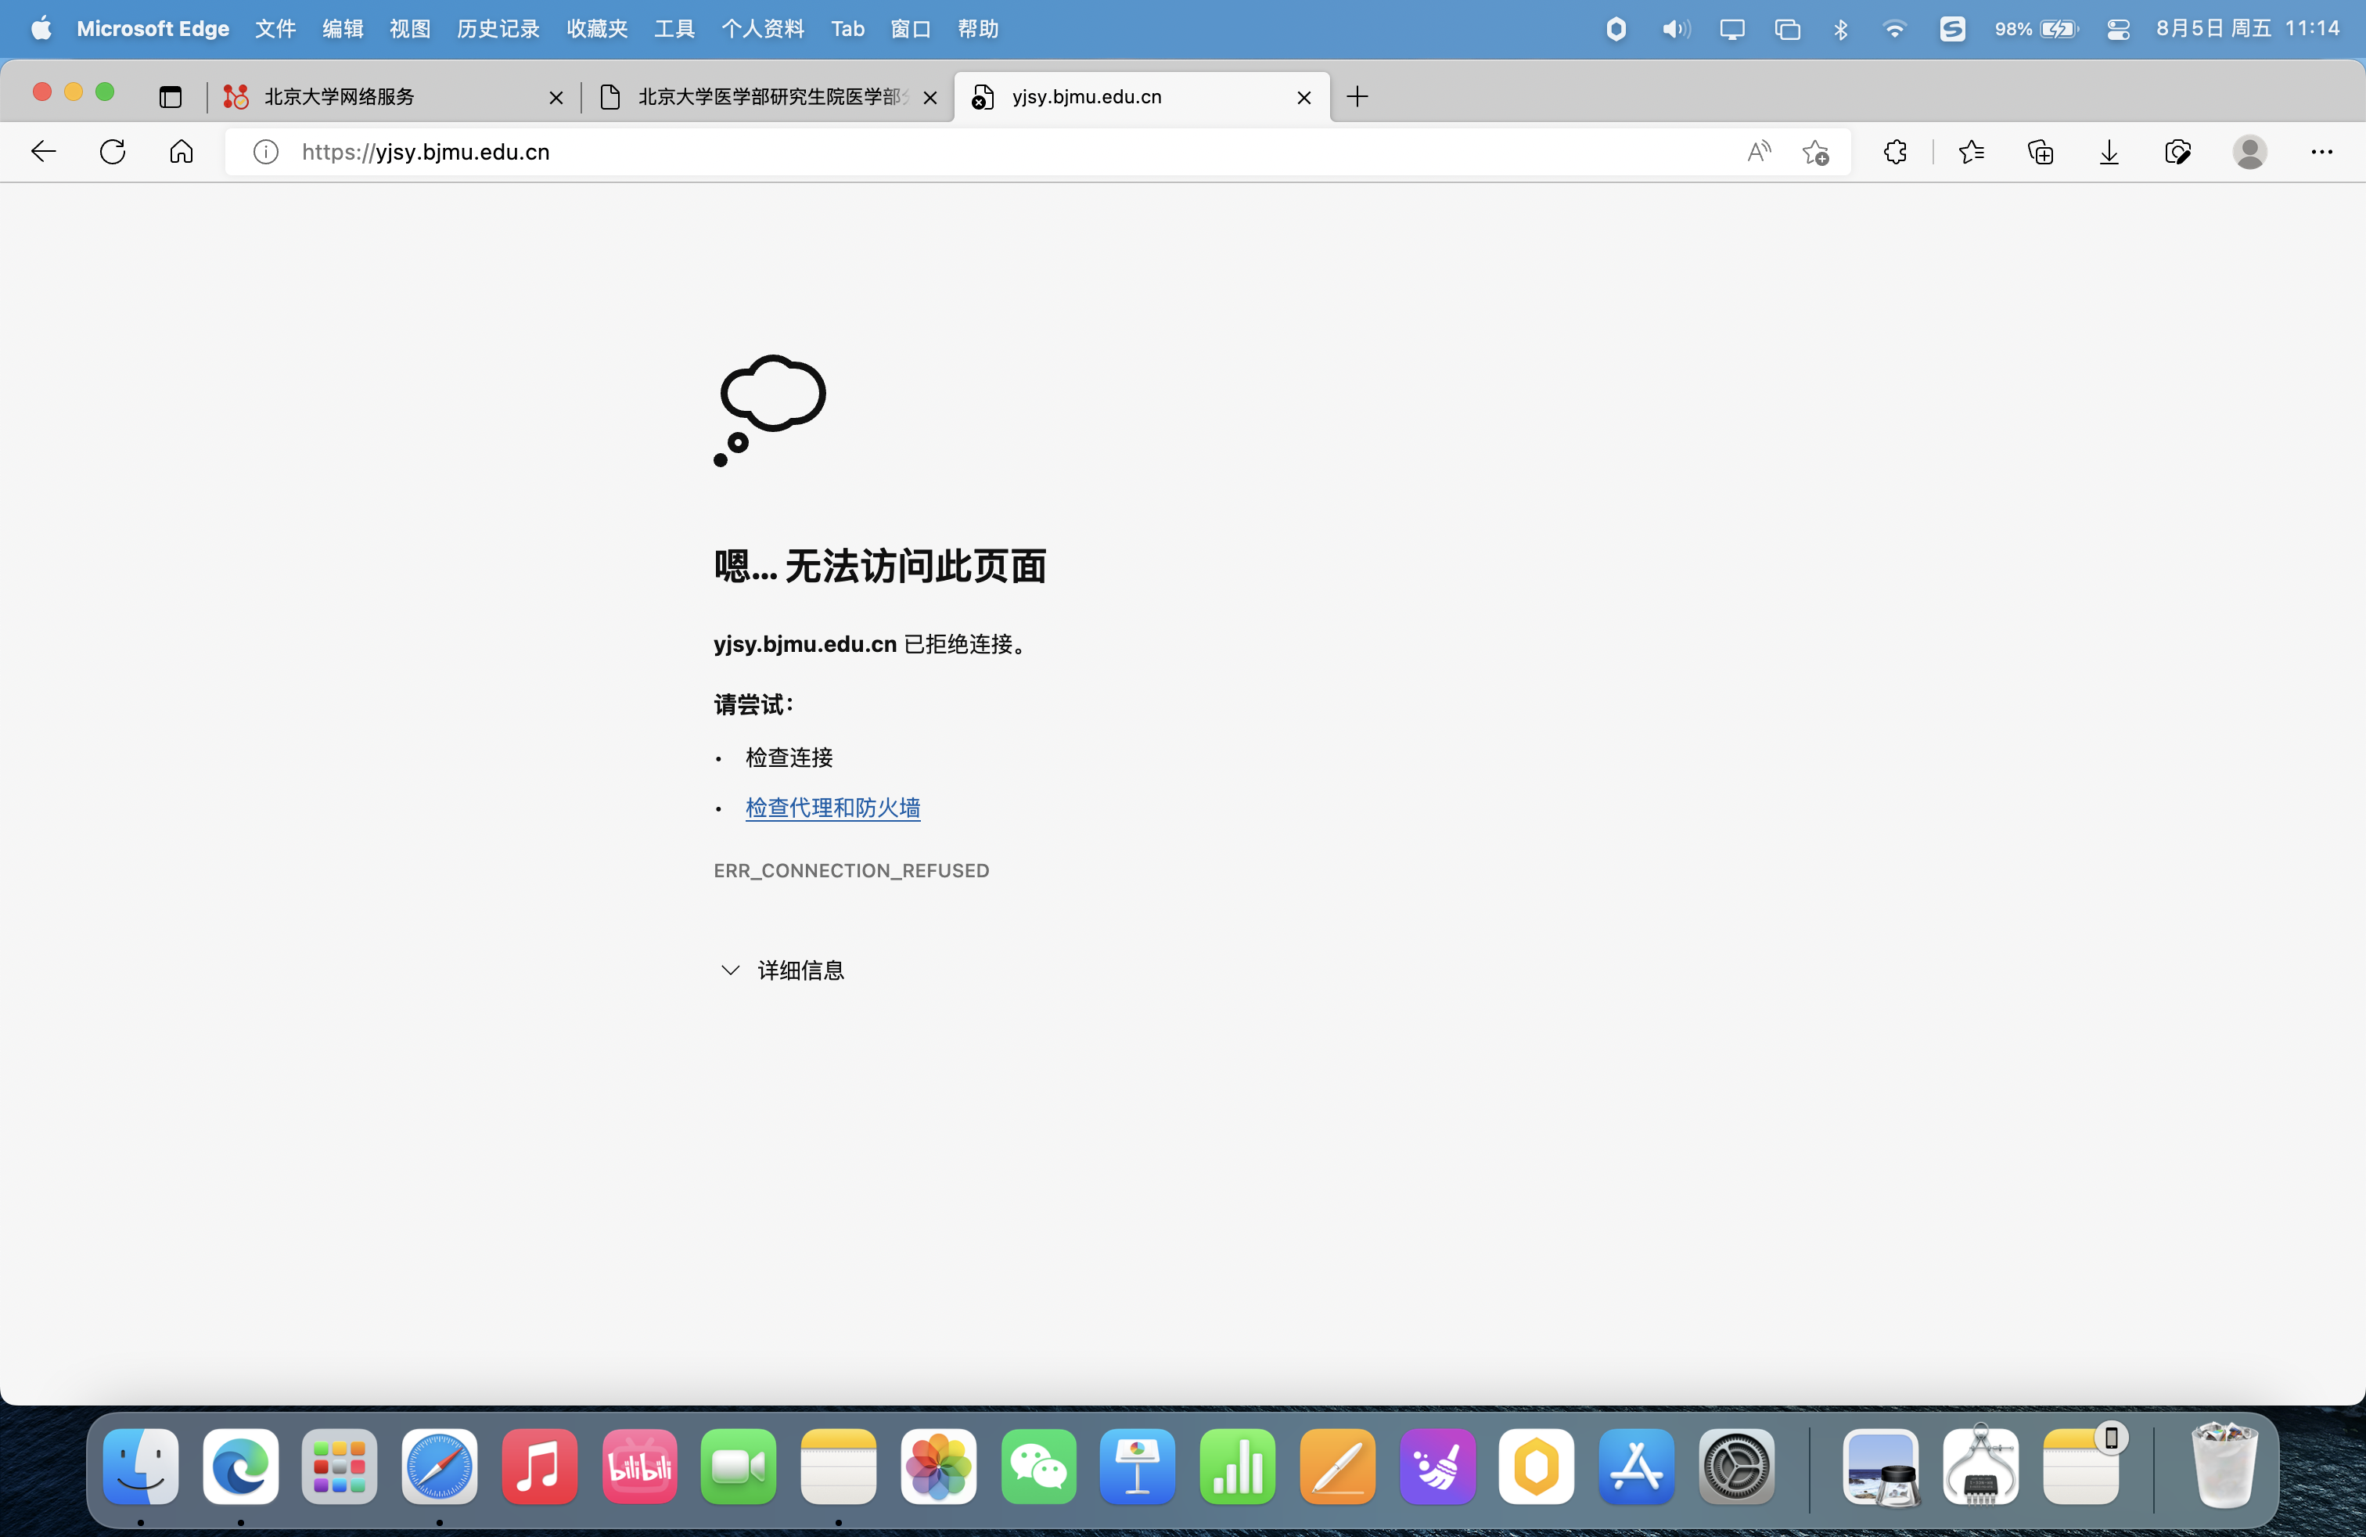Open the user profile avatar
The image size is (2366, 1537).
click(x=2249, y=152)
